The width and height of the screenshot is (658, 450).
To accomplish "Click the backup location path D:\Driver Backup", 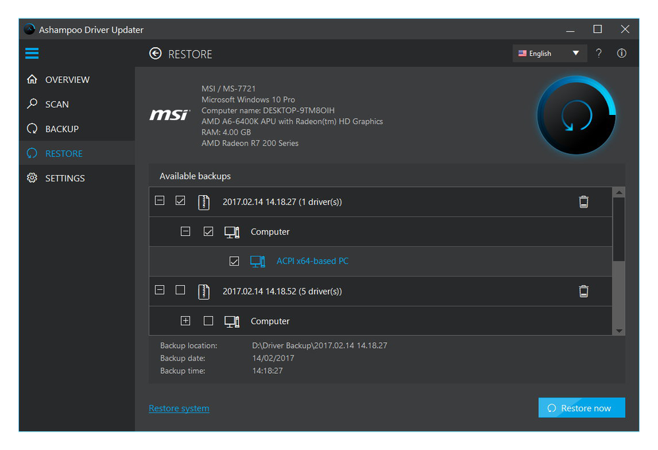I will pos(319,346).
